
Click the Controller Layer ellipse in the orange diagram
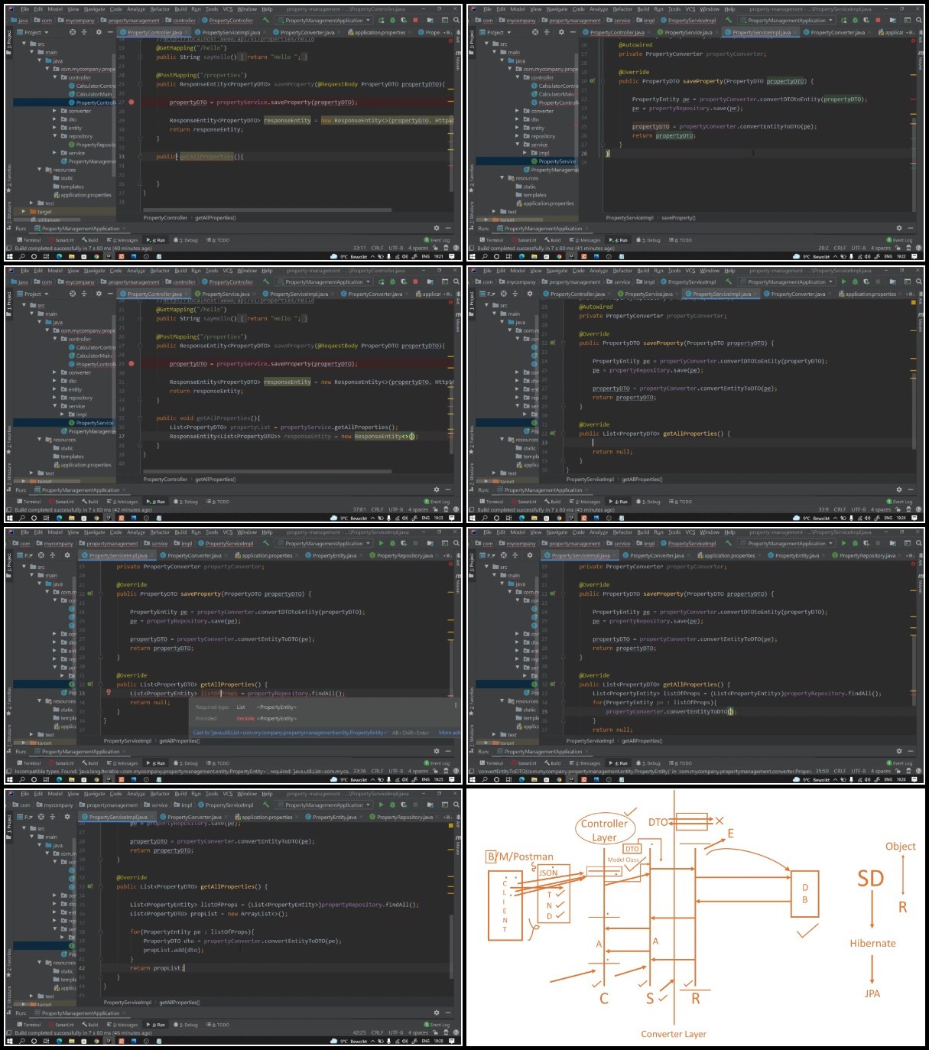tap(604, 830)
